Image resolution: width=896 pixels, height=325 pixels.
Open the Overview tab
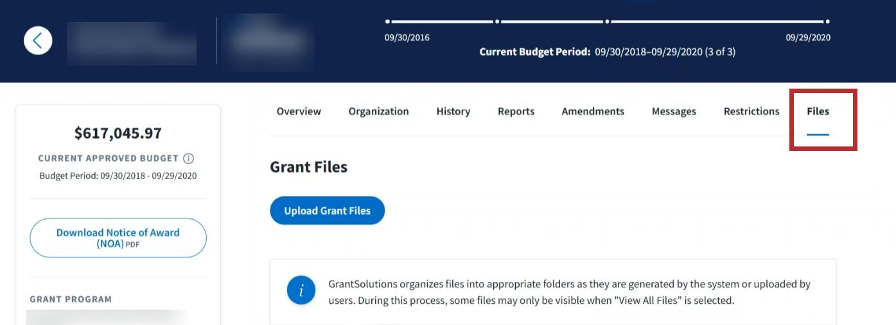coord(299,111)
